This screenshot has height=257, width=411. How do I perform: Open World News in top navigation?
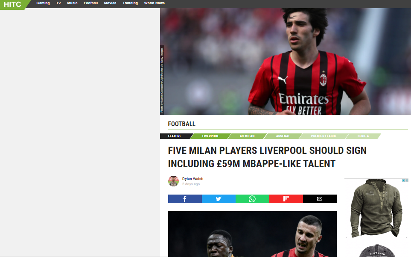click(154, 3)
